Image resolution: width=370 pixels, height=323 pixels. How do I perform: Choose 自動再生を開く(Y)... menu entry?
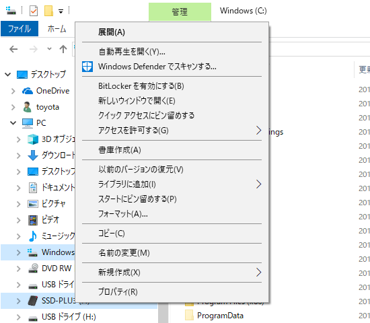point(172,51)
